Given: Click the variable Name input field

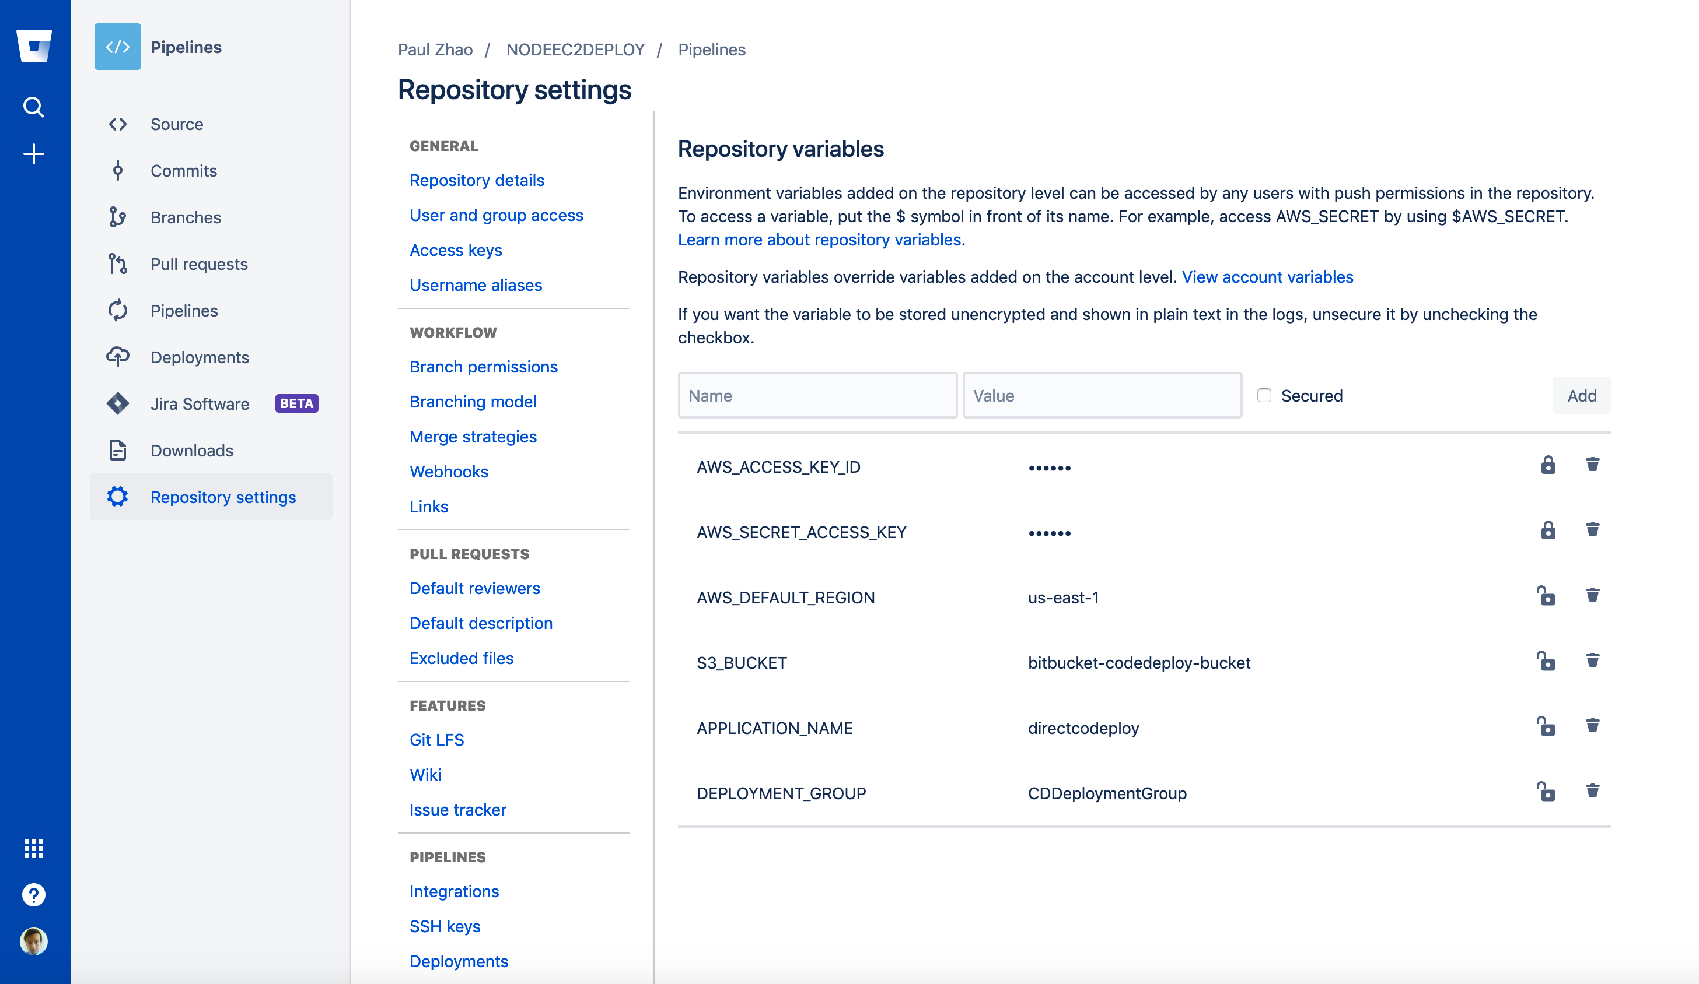Looking at the screenshot, I should [x=817, y=395].
